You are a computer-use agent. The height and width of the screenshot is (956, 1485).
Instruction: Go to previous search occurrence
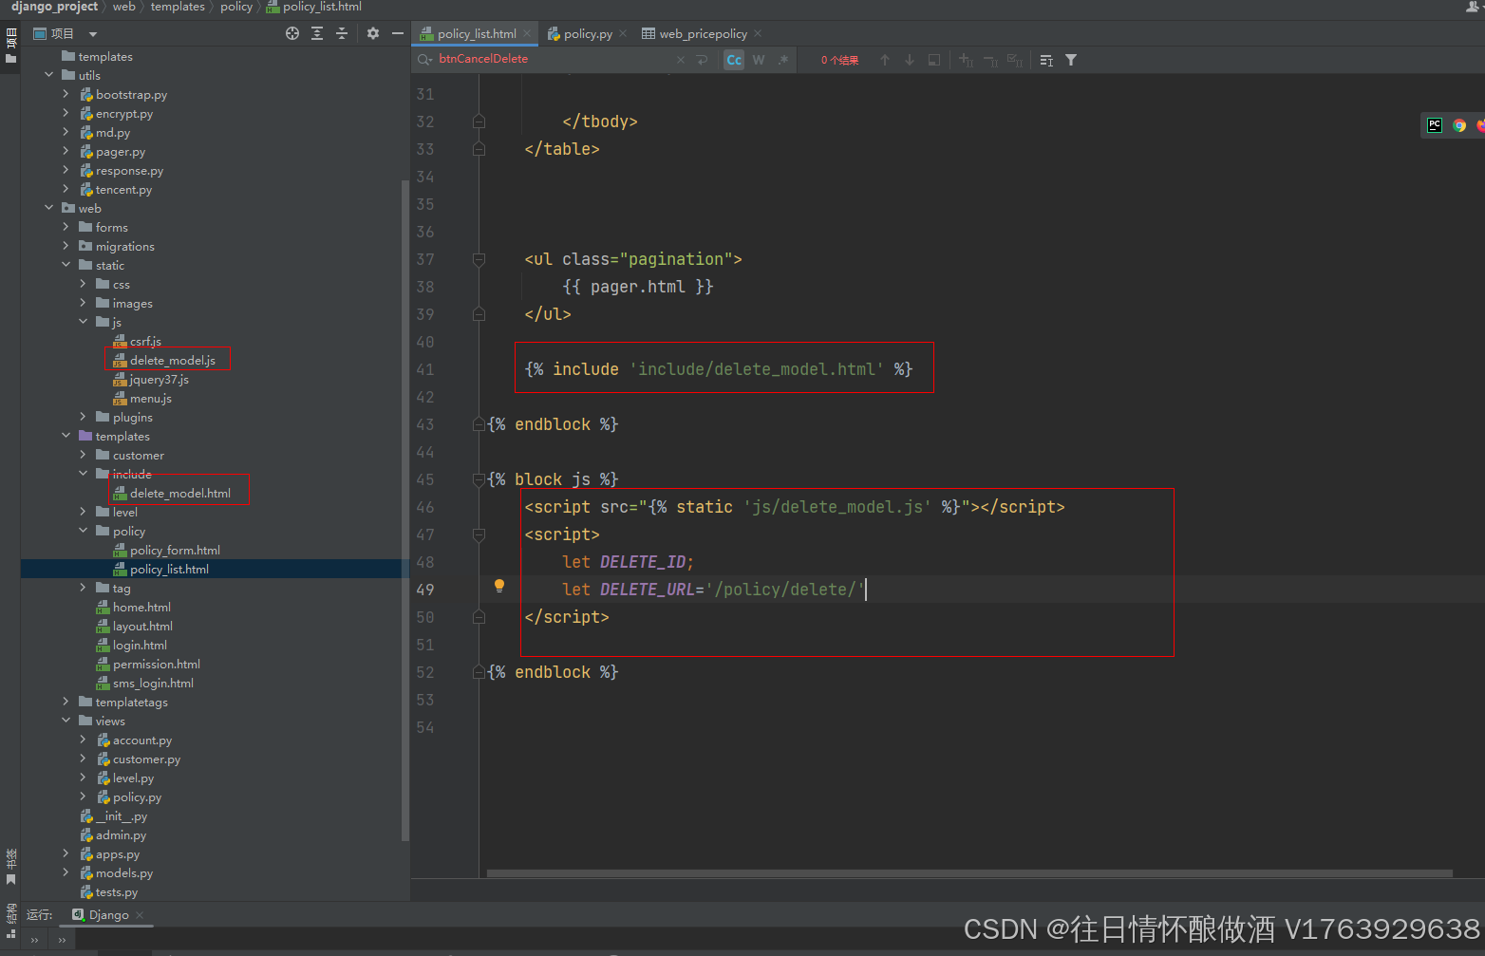885,60
